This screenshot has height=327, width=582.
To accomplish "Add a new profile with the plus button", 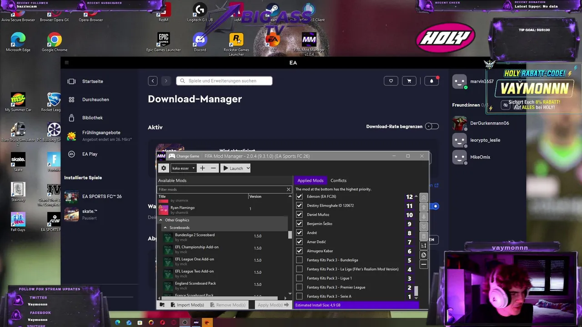I will pyautogui.click(x=202, y=168).
